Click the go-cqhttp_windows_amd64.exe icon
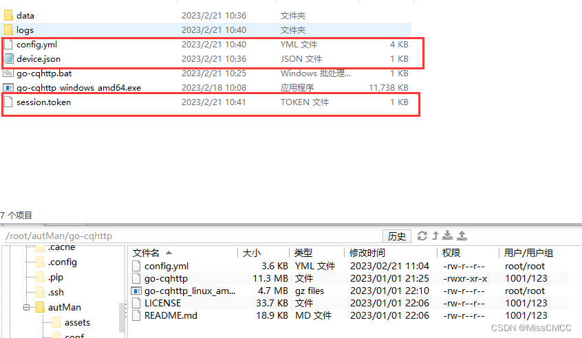This screenshot has width=582, height=338. (8, 88)
